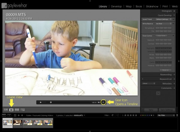The image size is (180, 132).
Task: Open the Saved Preset dropdown
Action: point(163,19)
